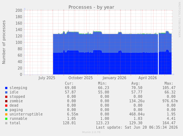The width and height of the screenshot is (183, 136).
Task: Click the 'Avg:' column header
Action: 136,84
